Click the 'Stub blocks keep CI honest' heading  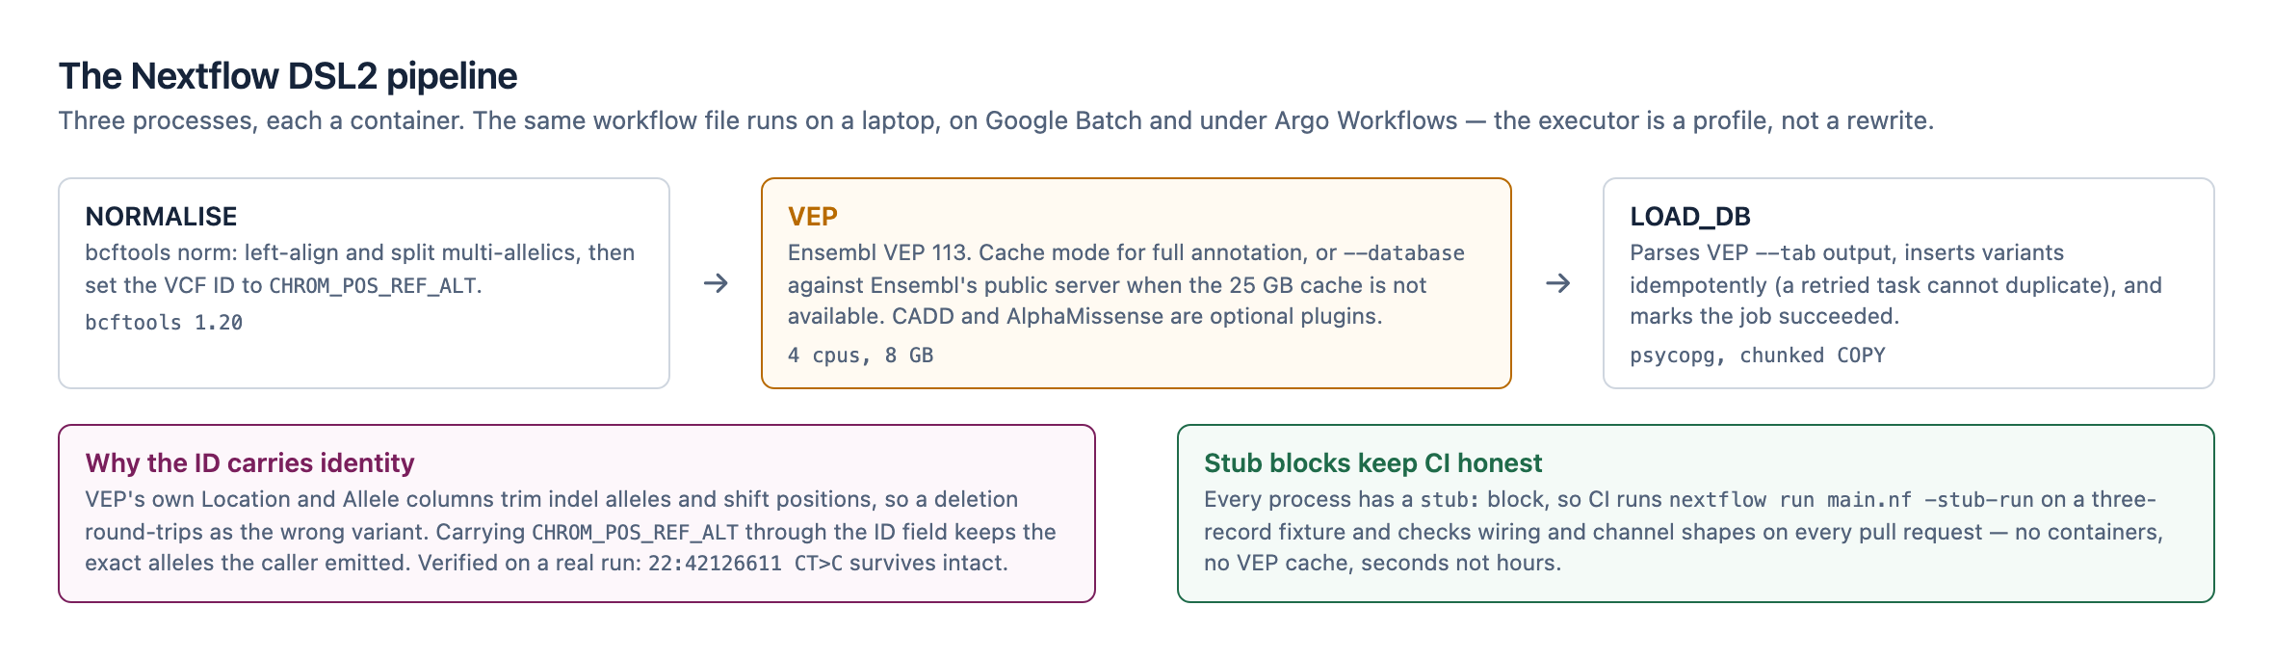1372,462
